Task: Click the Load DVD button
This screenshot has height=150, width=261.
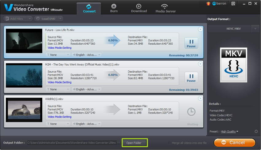Action: (x=46, y=19)
